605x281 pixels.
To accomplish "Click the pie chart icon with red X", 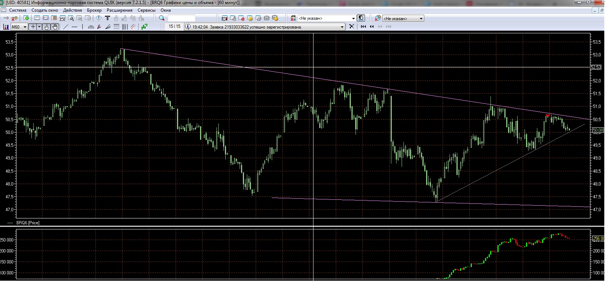I will point(377,18).
